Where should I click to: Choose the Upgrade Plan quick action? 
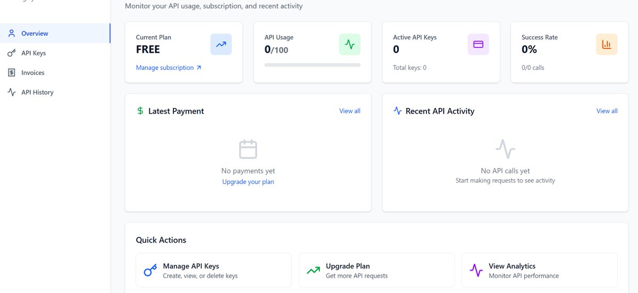tap(376, 270)
